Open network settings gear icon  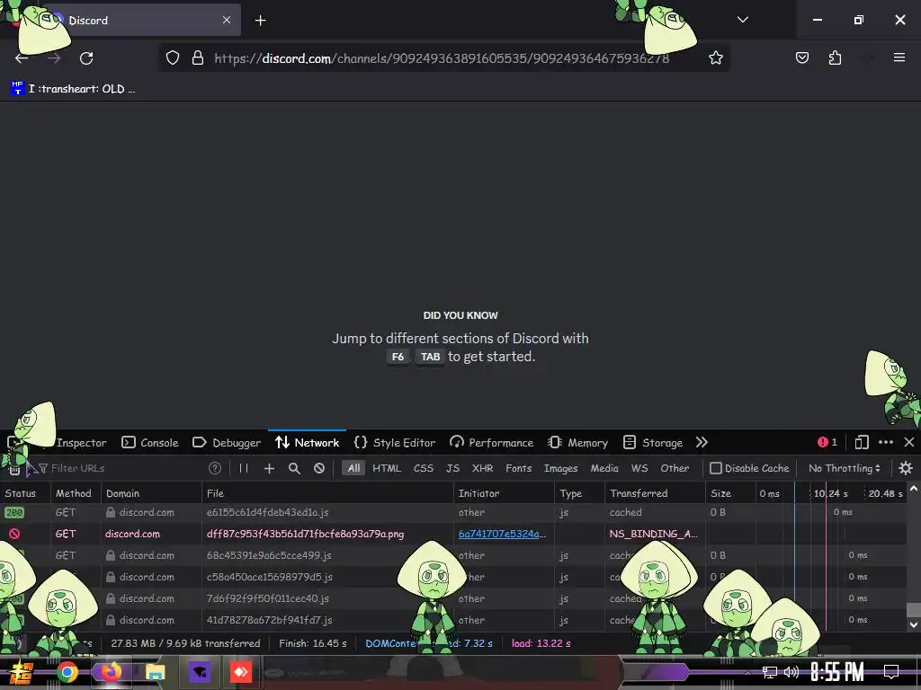906,468
